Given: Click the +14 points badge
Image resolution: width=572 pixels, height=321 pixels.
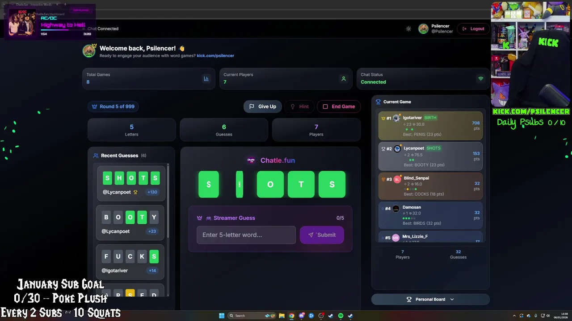Looking at the screenshot, I should pyautogui.click(x=152, y=271).
